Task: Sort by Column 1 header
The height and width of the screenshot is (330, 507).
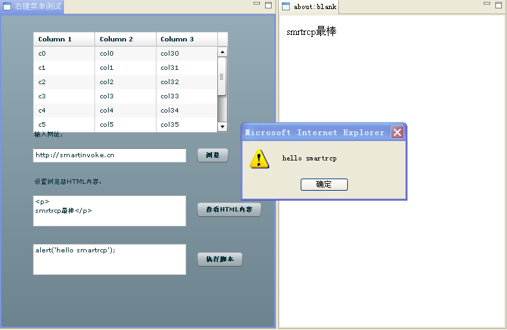Action: tap(64, 39)
